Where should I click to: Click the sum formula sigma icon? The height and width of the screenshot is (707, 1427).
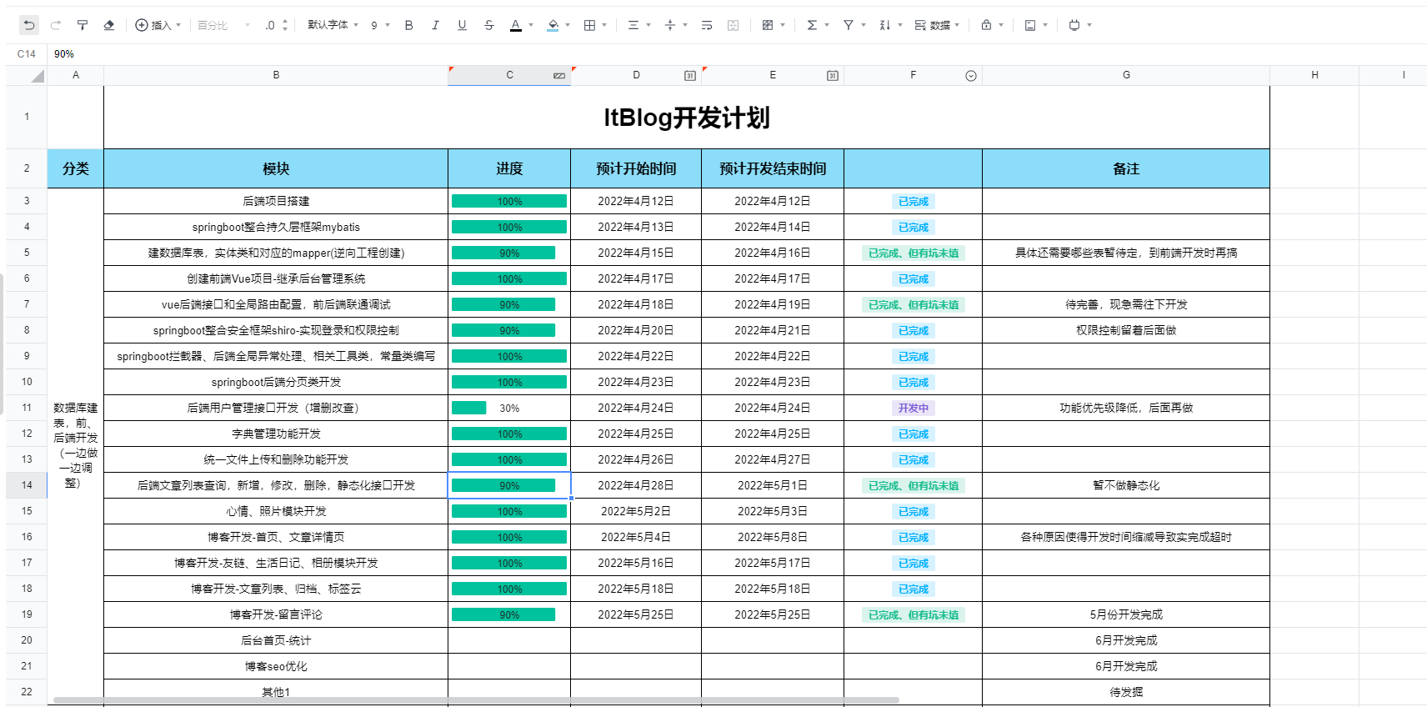(812, 25)
